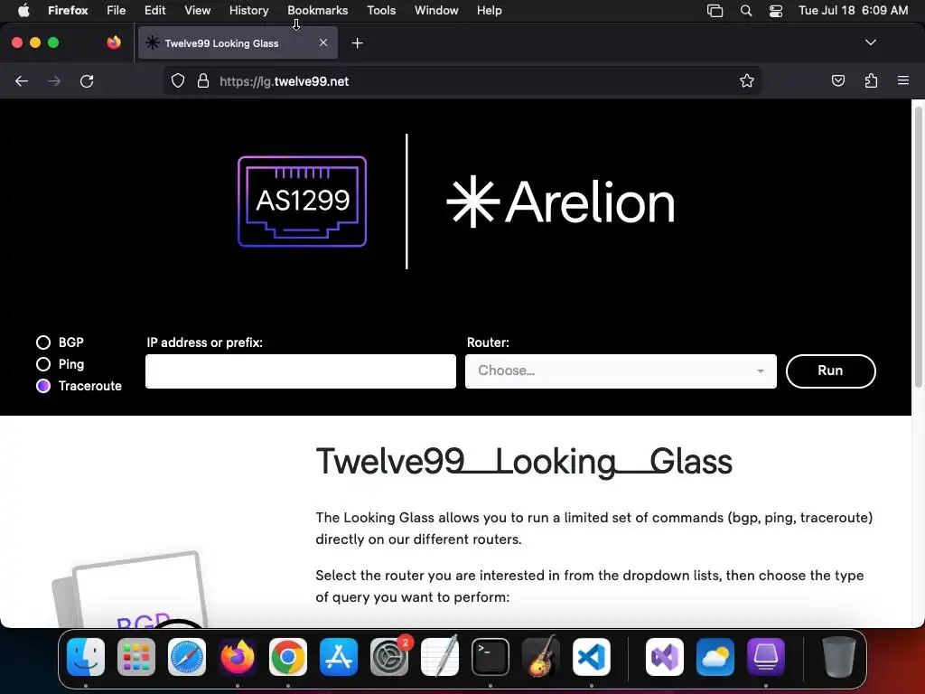Open Trash from the Dock
The height and width of the screenshot is (694, 925).
tap(839, 657)
